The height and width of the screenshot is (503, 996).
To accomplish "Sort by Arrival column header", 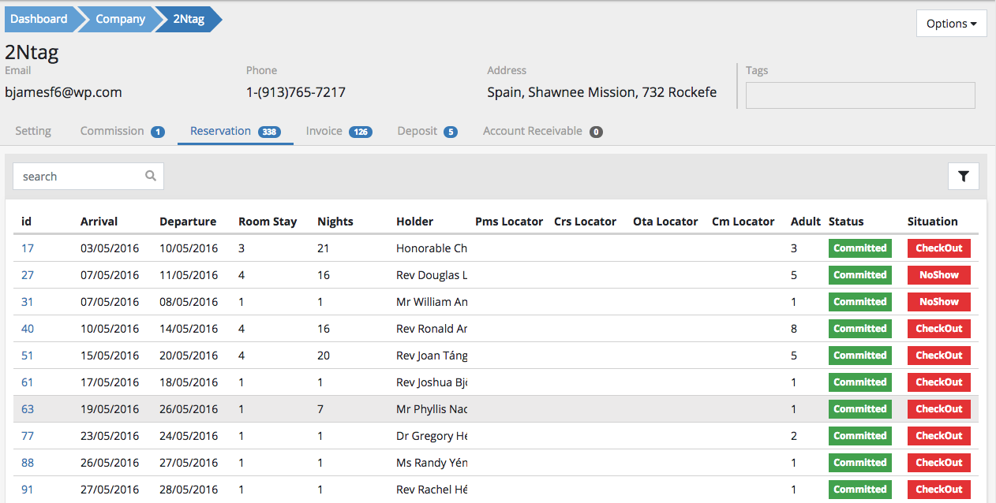I will (99, 222).
